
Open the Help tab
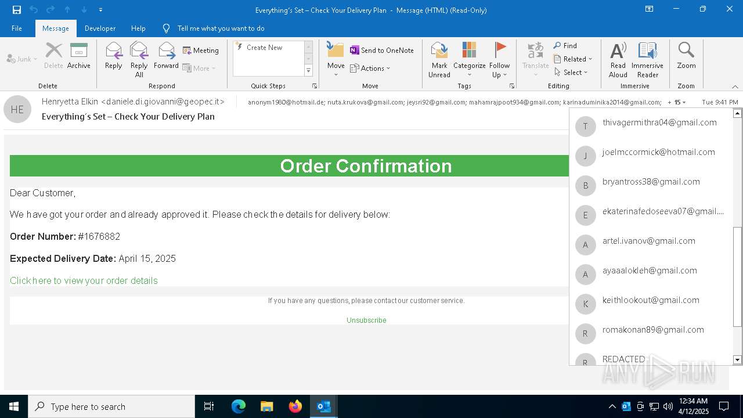click(x=138, y=28)
